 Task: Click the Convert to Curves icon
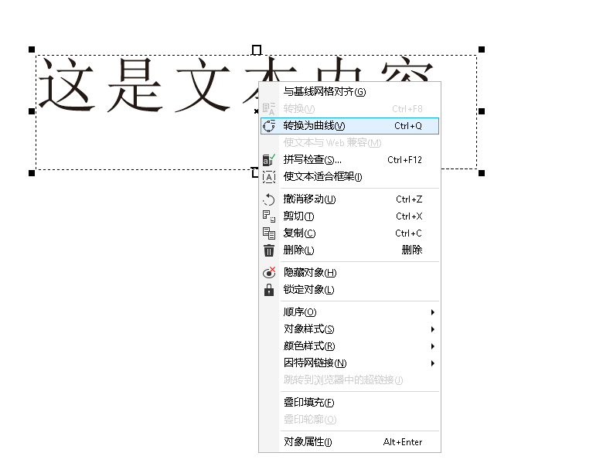[x=269, y=126]
